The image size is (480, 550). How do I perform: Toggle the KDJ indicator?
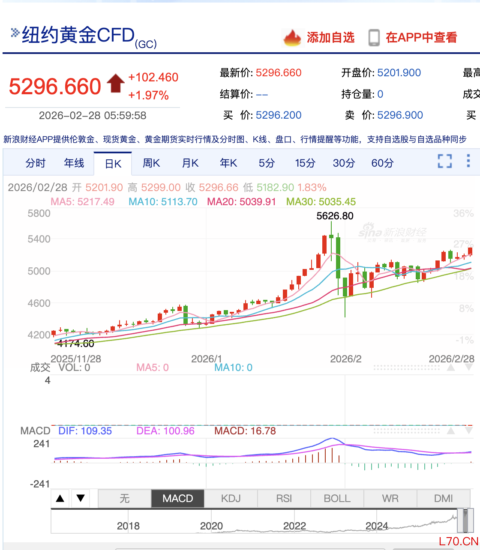tap(231, 498)
